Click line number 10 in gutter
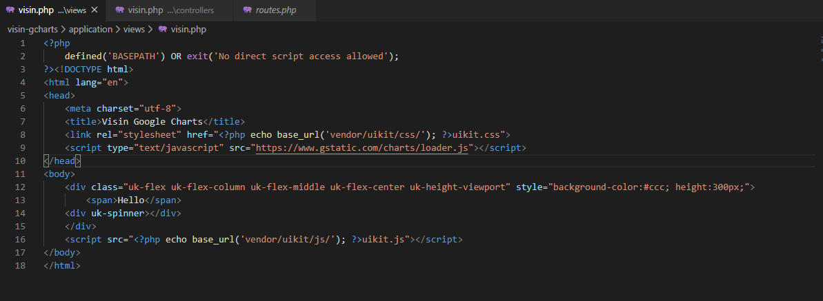Screen dimensions: 823x301 point(20,161)
